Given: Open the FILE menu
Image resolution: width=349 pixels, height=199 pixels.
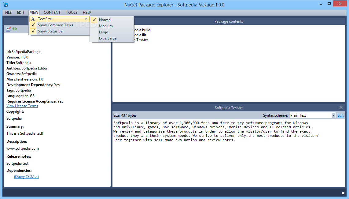Looking at the screenshot, I should (x=9, y=13).
